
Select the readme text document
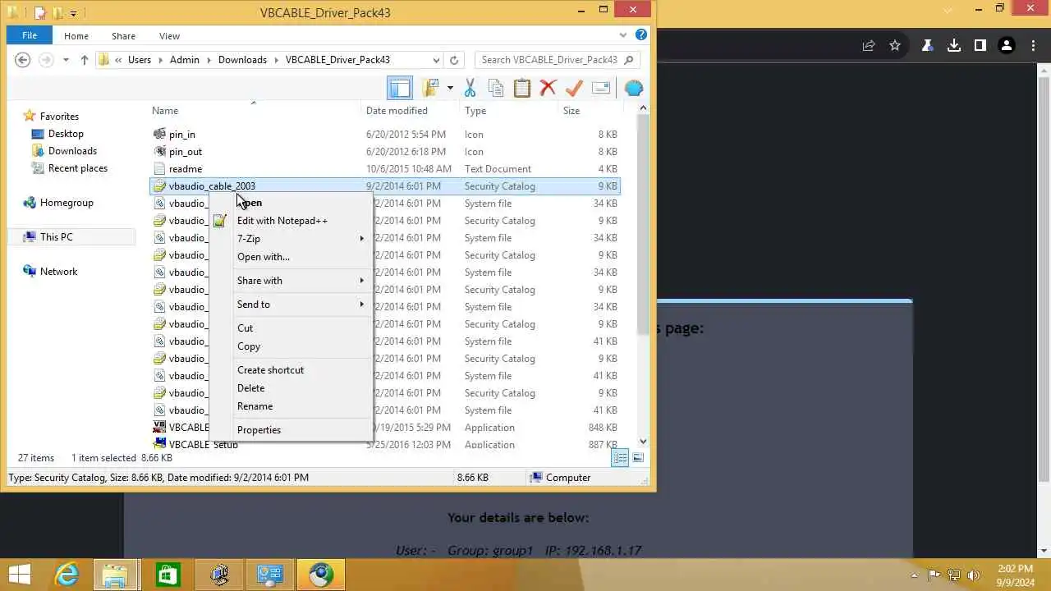185,169
